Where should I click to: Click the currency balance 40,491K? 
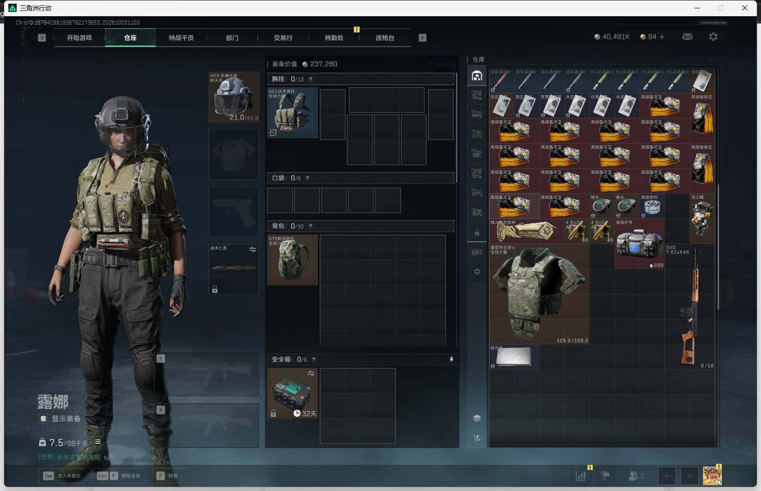pyautogui.click(x=612, y=37)
